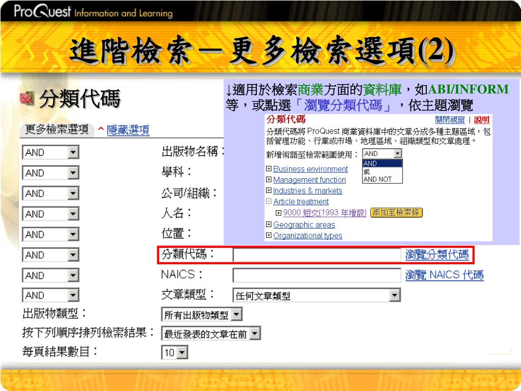Open the 瀏覽 NAICS 代碼 link
The image size is (521, 391).
click(444, 275)
